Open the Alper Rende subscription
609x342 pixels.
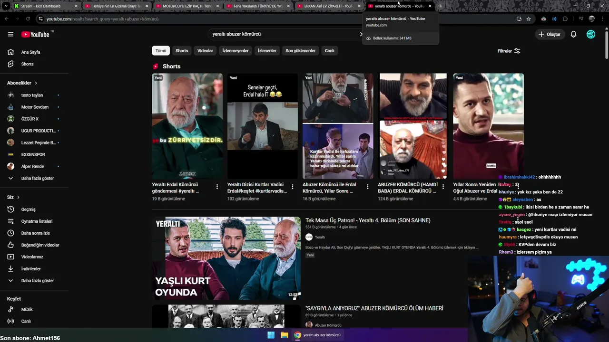pos(33,166)
